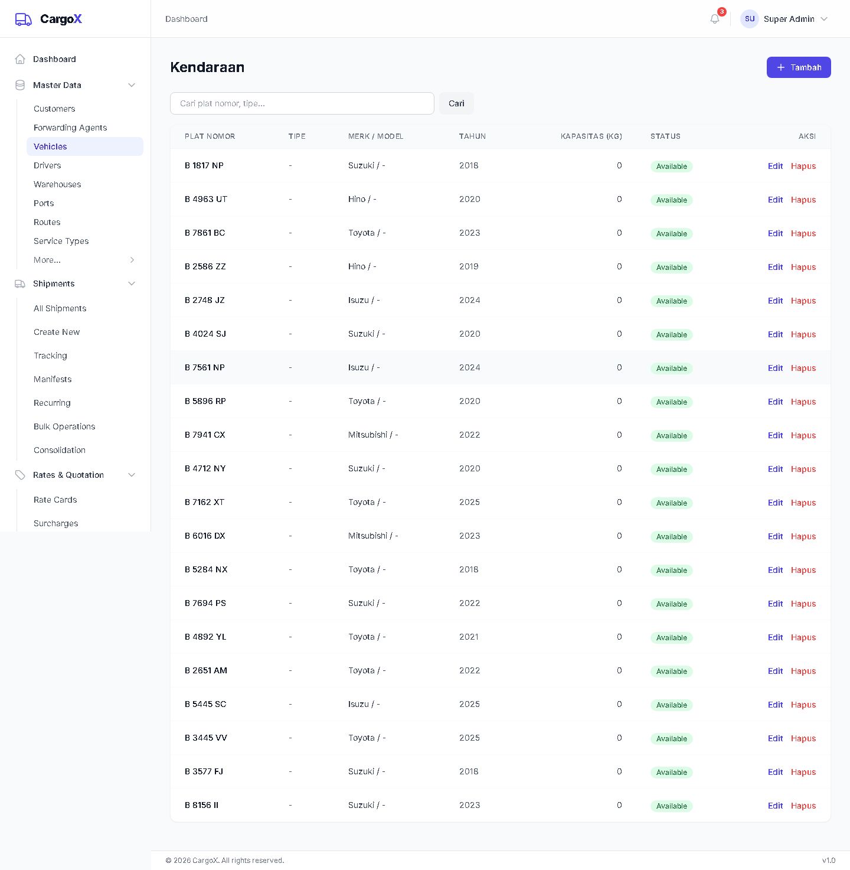The width and height of the screenshot is (850, 870).
Task: Click the Shipments truck icon in sidebar
Action: 20,284
